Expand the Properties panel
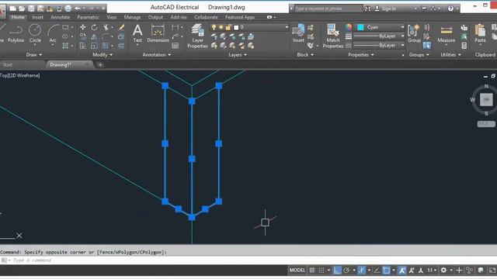497x279 pixels. tap(361, 55)
